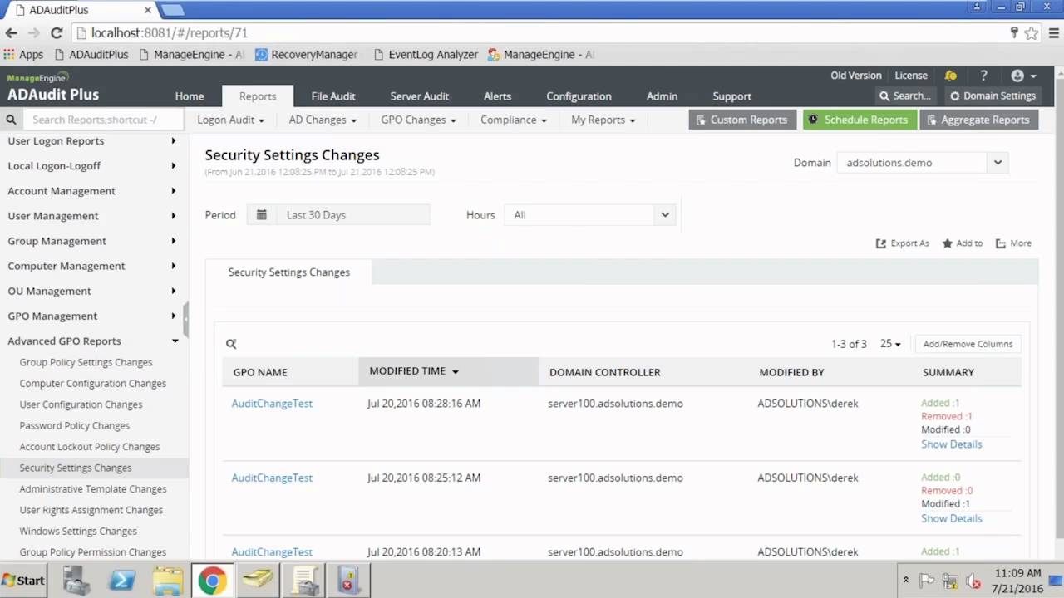Screen dimensions: 1064x598
Task: Click table search magnifier icon
Action: coord(231,343)
